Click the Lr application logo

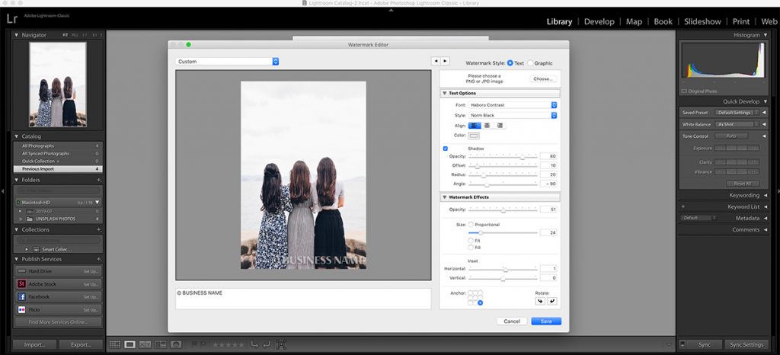(12, 19)
